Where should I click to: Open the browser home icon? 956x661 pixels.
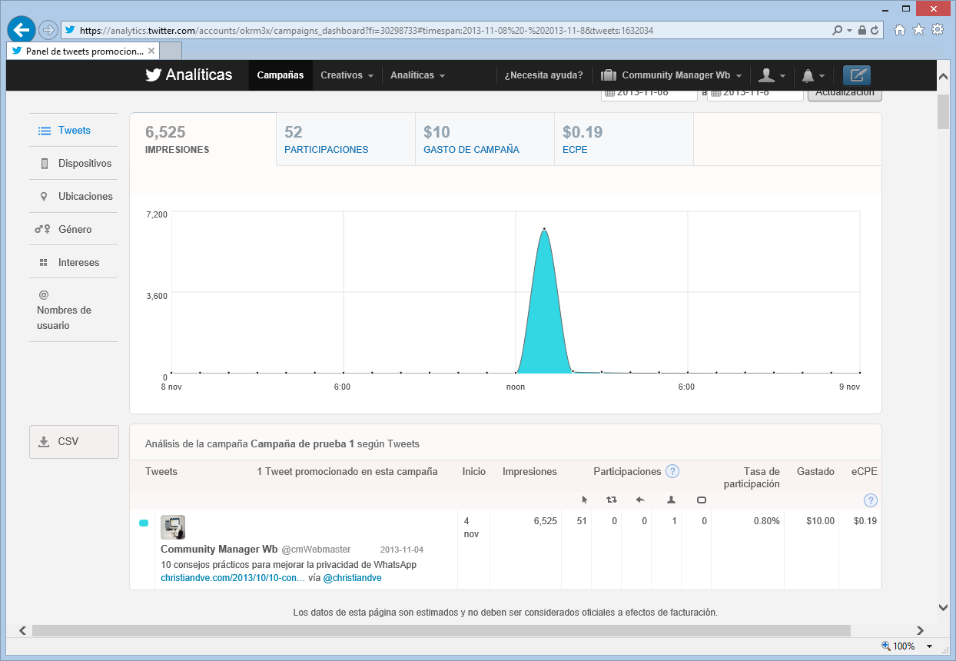pos(900,30)
